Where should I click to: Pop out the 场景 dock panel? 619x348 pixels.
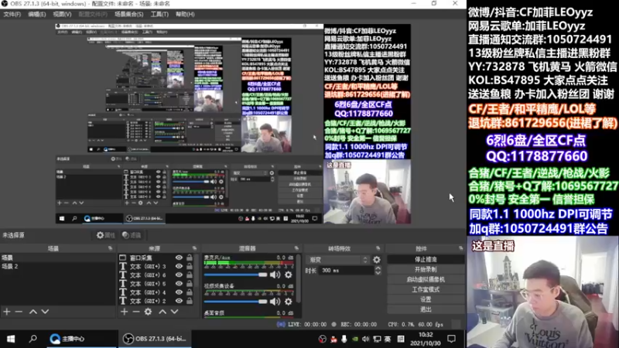(110, 248)
